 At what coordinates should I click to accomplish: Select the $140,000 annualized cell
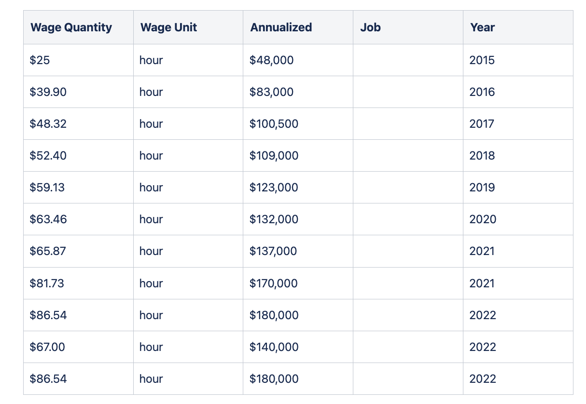274,347
